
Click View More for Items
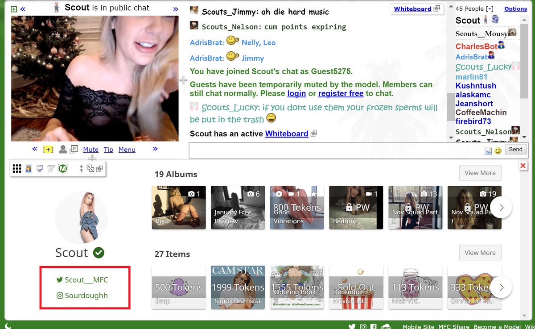click(x=480, y=253)
